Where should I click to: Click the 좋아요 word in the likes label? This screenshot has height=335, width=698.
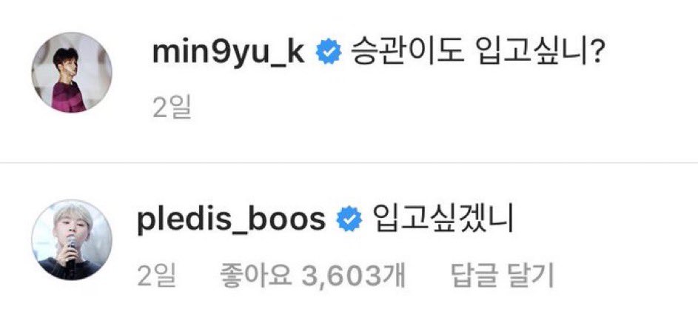pyautogui.click(x=256, y=276)
